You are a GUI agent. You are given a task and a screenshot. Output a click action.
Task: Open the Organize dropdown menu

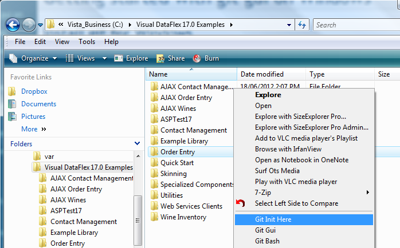click(34, 58)
